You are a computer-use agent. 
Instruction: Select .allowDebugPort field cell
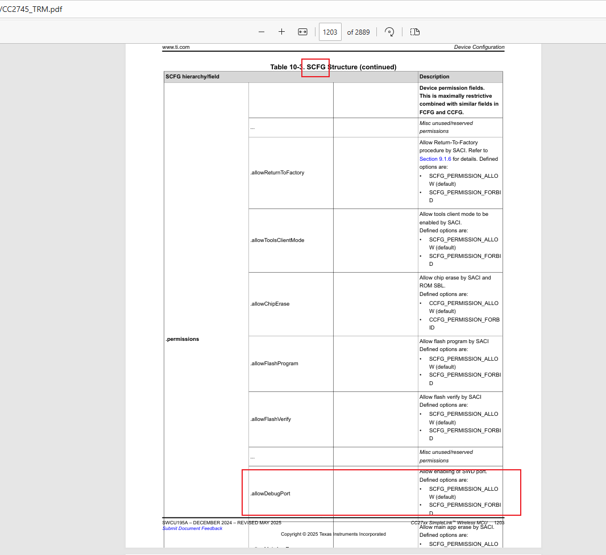[x=290, y=494]
